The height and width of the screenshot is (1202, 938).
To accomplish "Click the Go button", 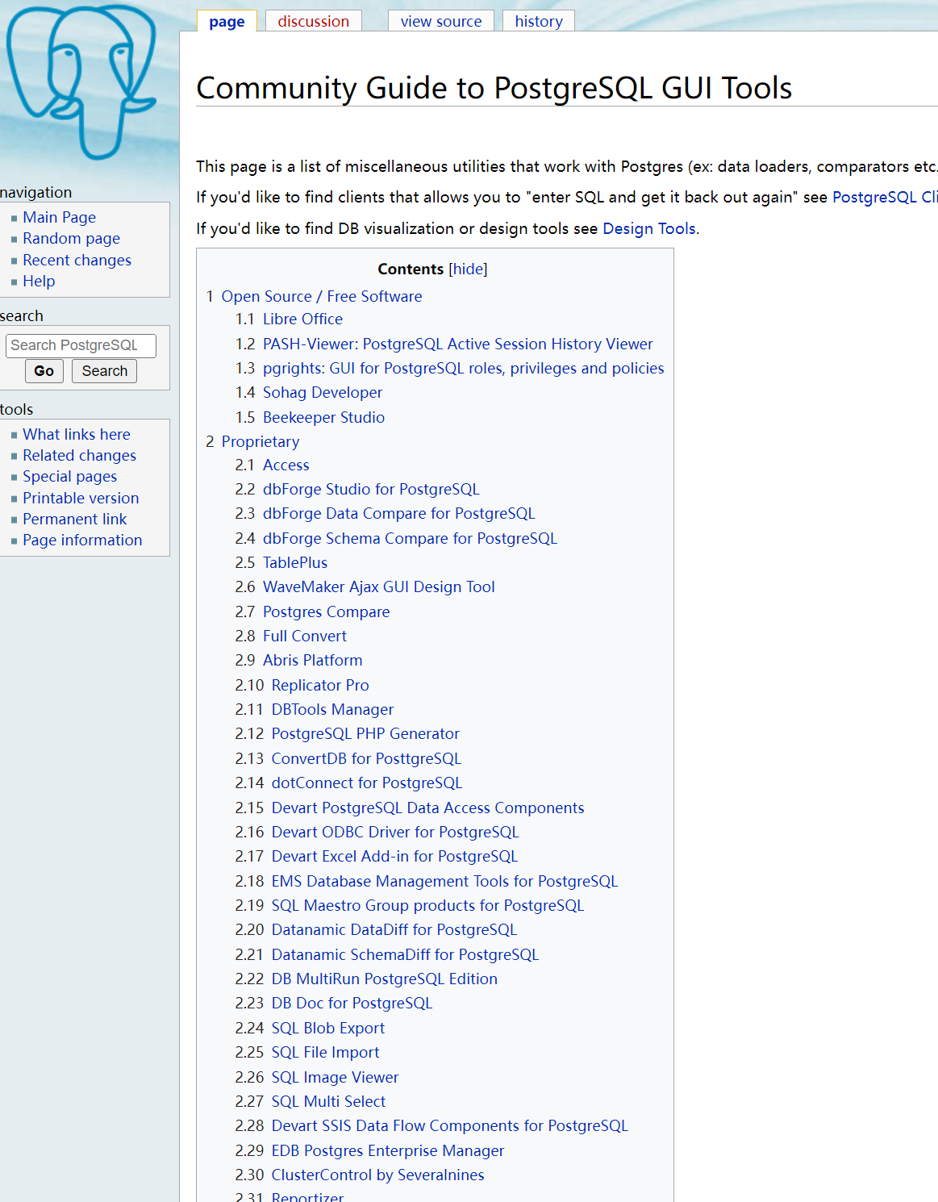I will [x=44, y=371].
